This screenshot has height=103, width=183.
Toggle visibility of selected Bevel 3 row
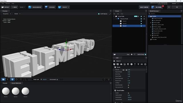[x=141, y=26]
